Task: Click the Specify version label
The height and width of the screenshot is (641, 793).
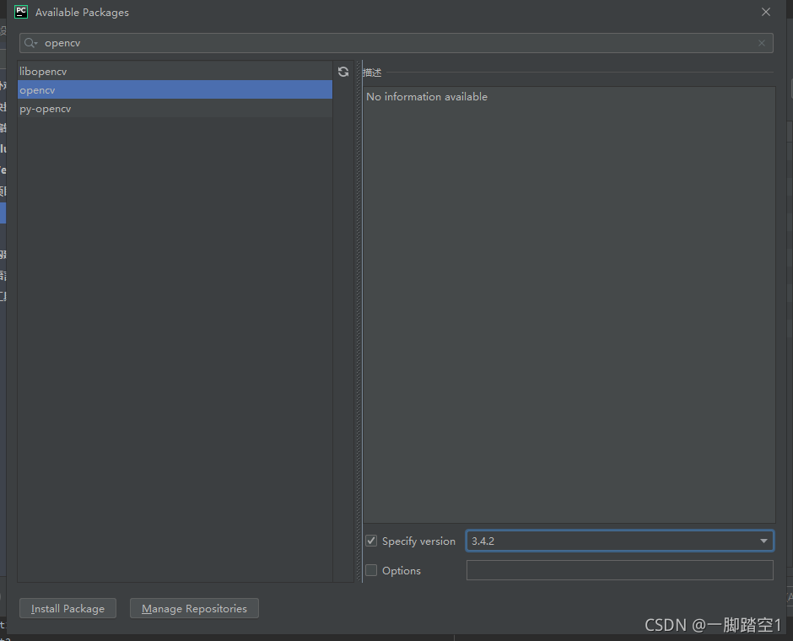Action: (x=418, y=541)
